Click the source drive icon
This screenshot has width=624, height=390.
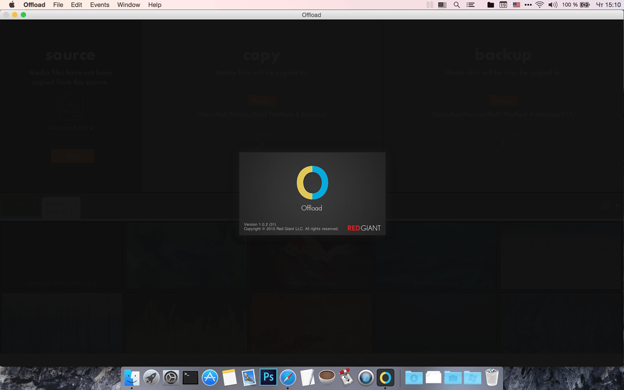click(x=71, y=107)
